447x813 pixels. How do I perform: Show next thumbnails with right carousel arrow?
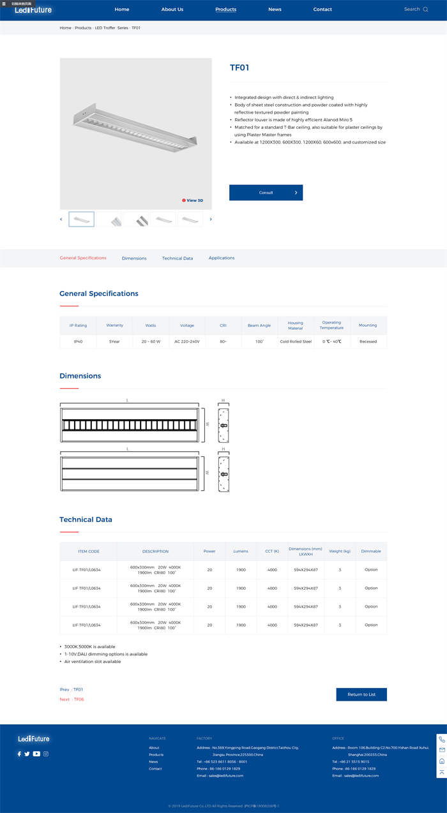click(x=211, y=220)
